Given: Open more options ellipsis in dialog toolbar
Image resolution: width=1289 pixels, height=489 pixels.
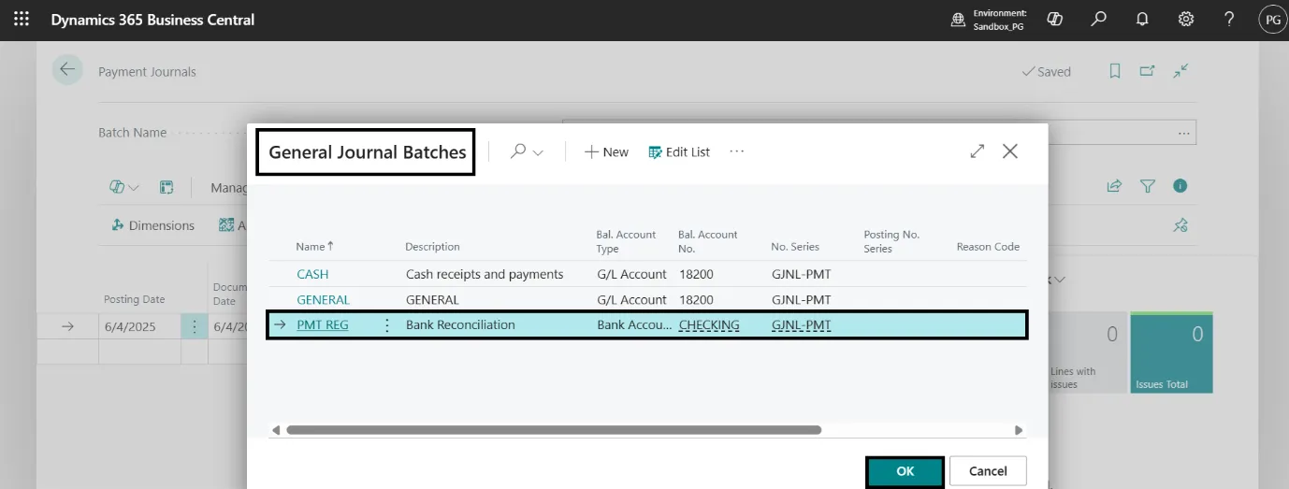Looking at the screenshot, I should coord(737,151).
